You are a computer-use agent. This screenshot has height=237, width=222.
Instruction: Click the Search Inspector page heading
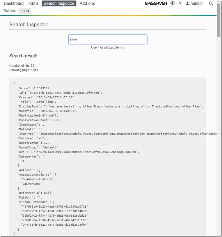click(29, 25)
